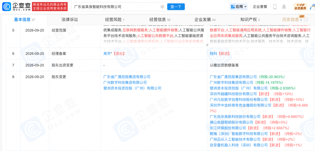The width and height of the screenshot is (315, 151).
Task: Open 广州云从人工智能技术有限公司 link
Action: [x=235, y=139]
